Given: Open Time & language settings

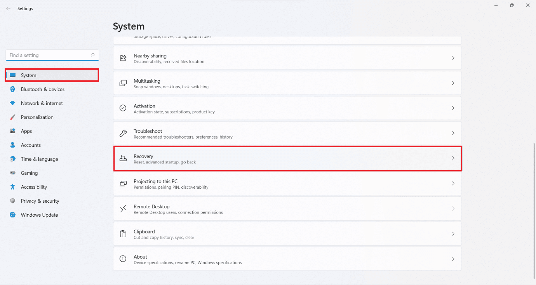Looking at the screenshot, I should (x=39, y=159).
